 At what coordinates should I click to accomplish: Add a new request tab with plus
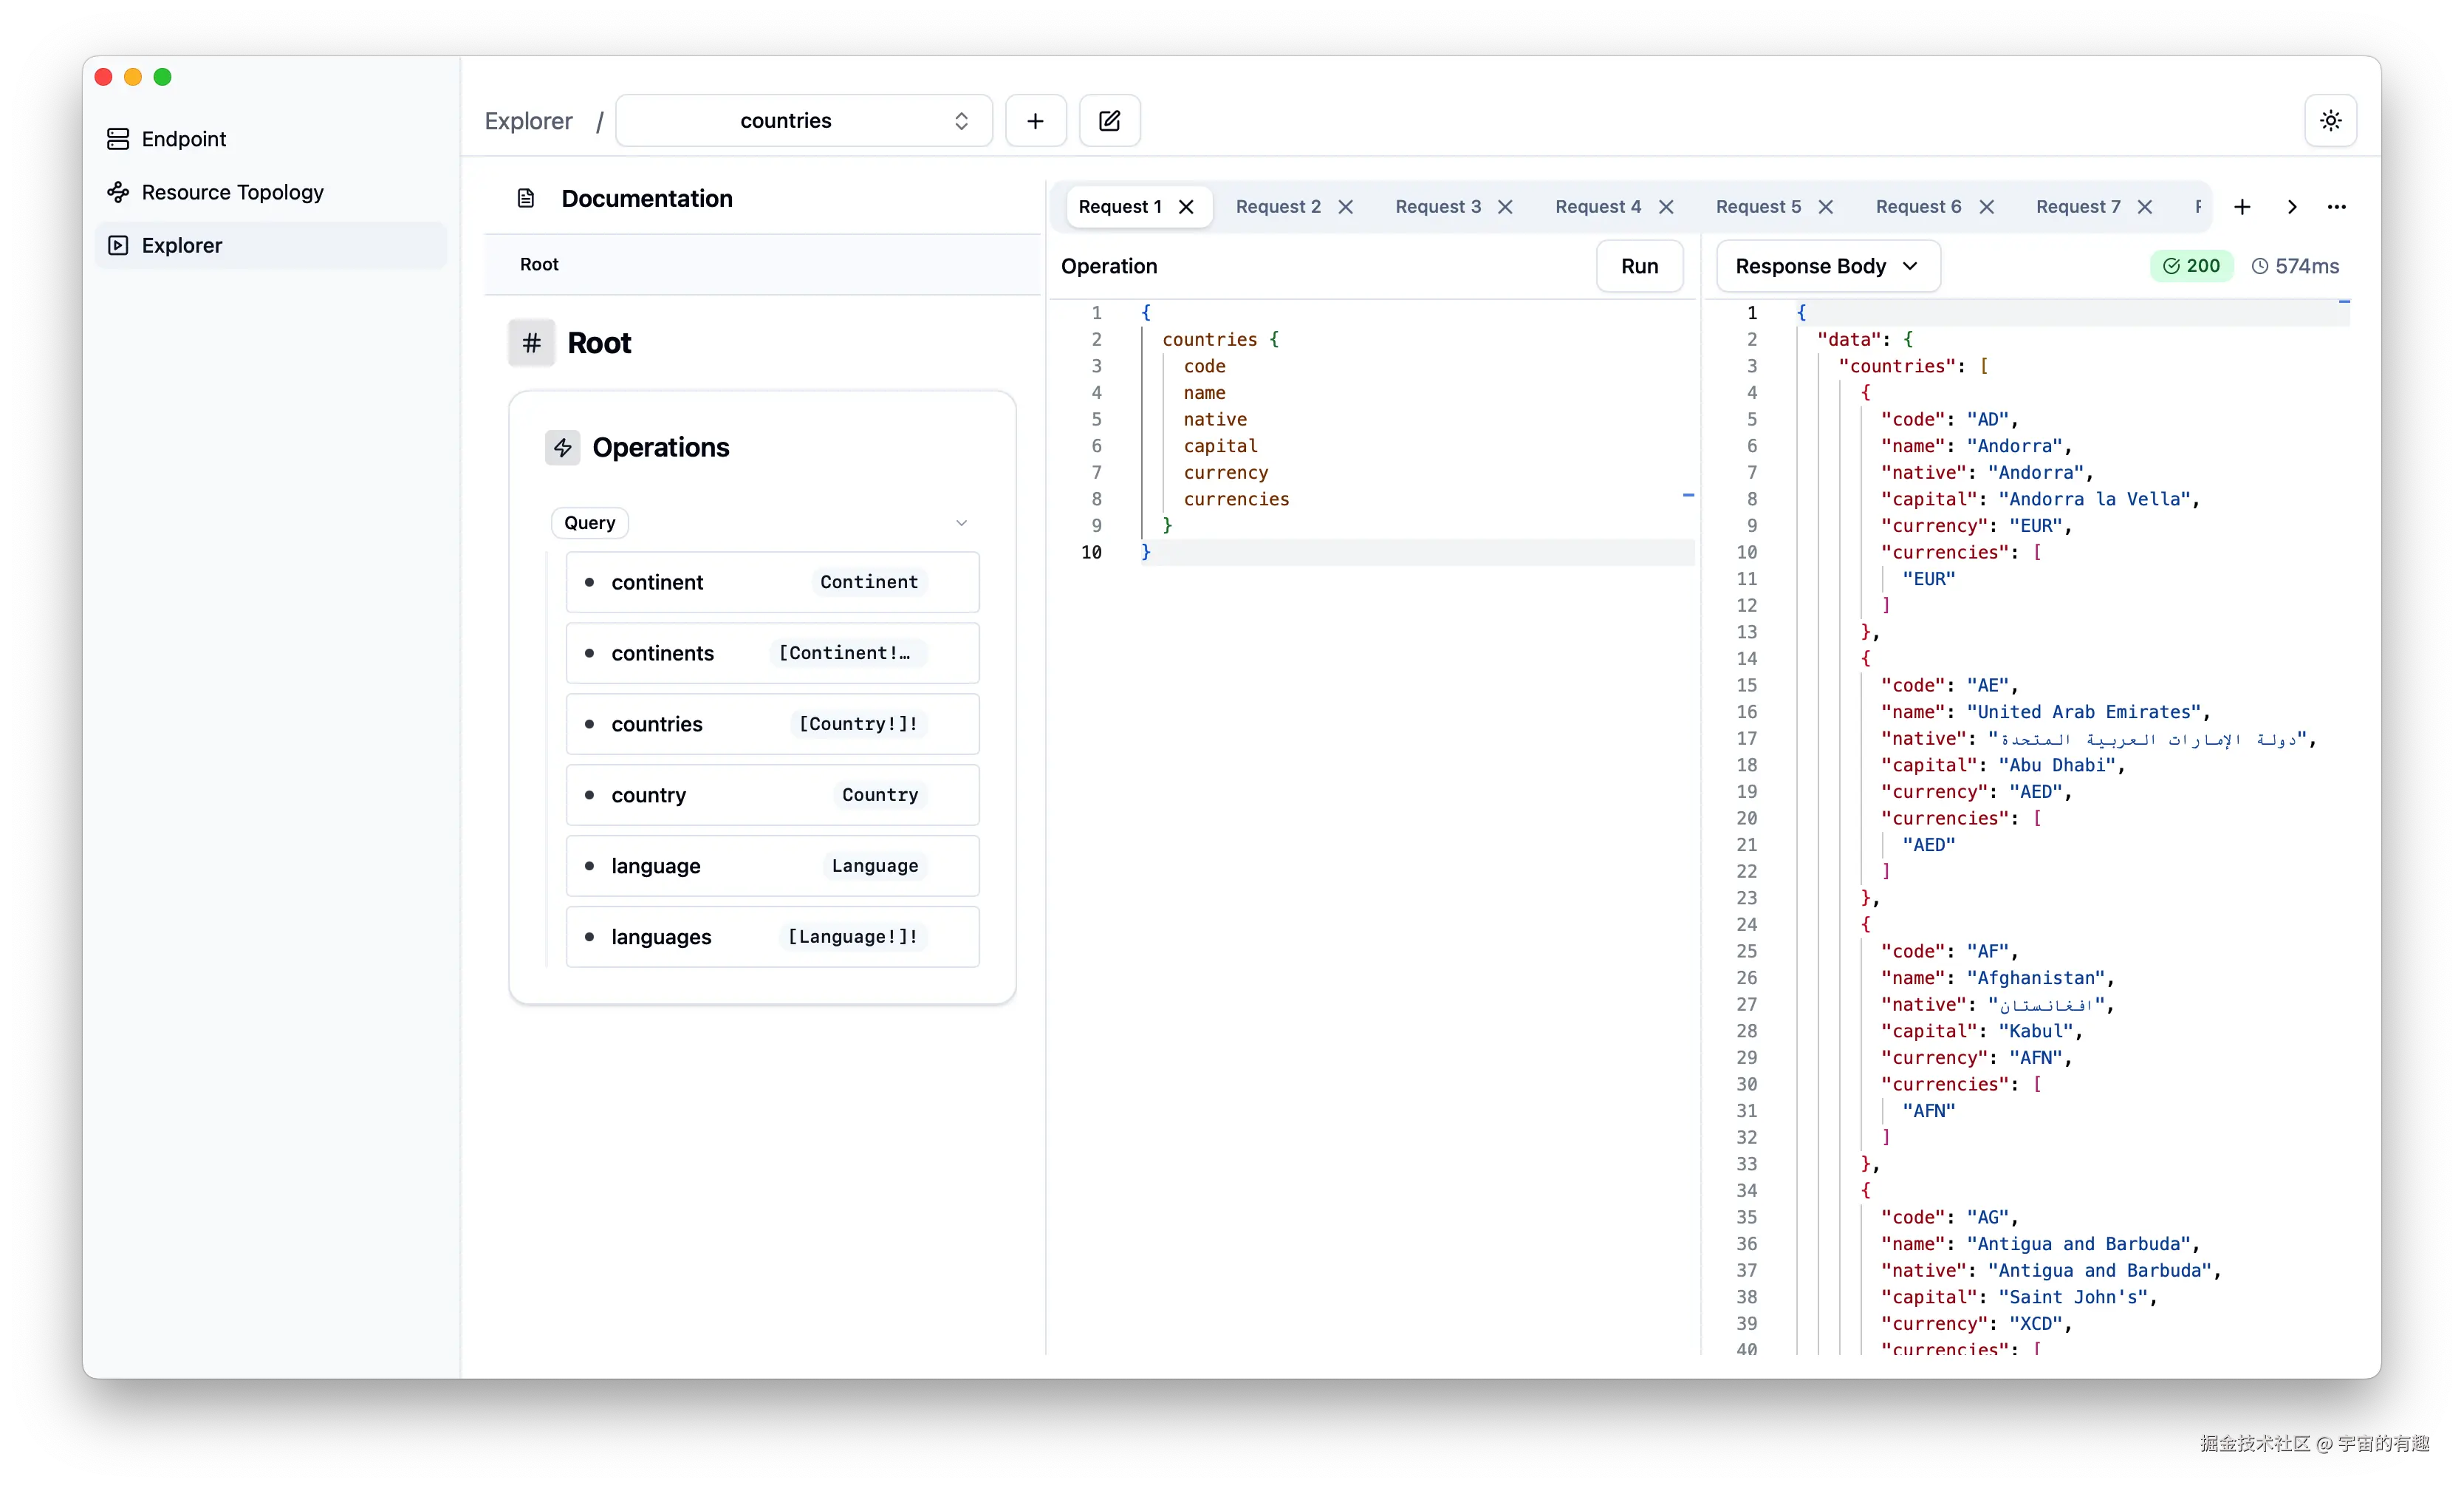tap(2242, 207)
